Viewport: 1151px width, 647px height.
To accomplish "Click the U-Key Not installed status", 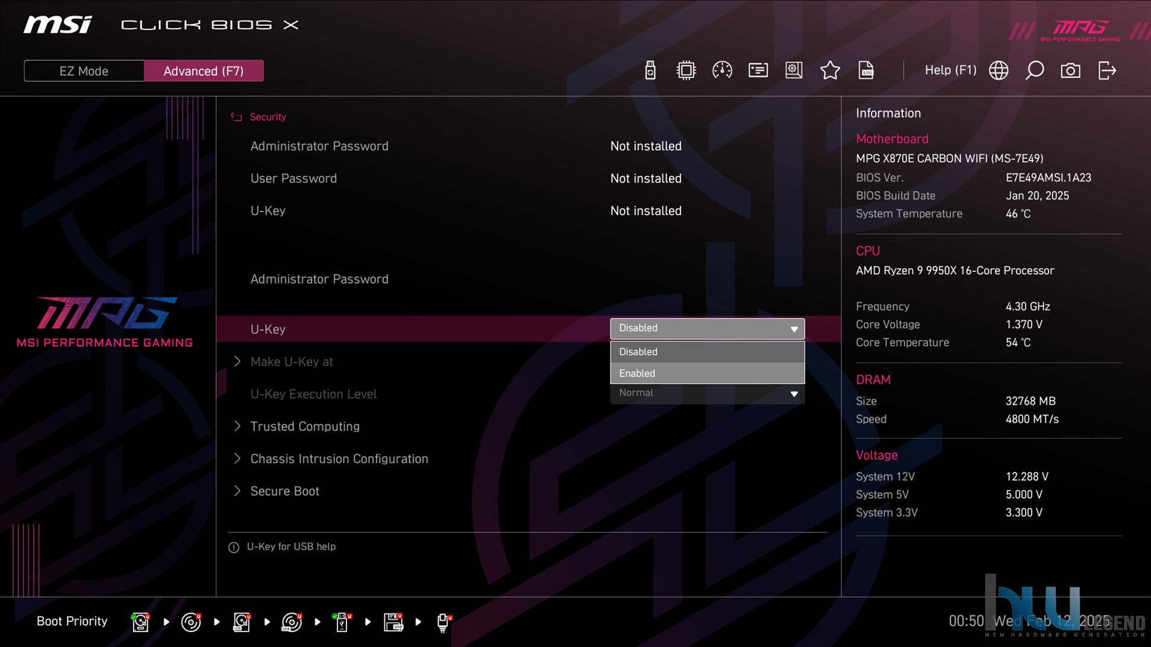I will pyautogui.click(x=645, y=211).
